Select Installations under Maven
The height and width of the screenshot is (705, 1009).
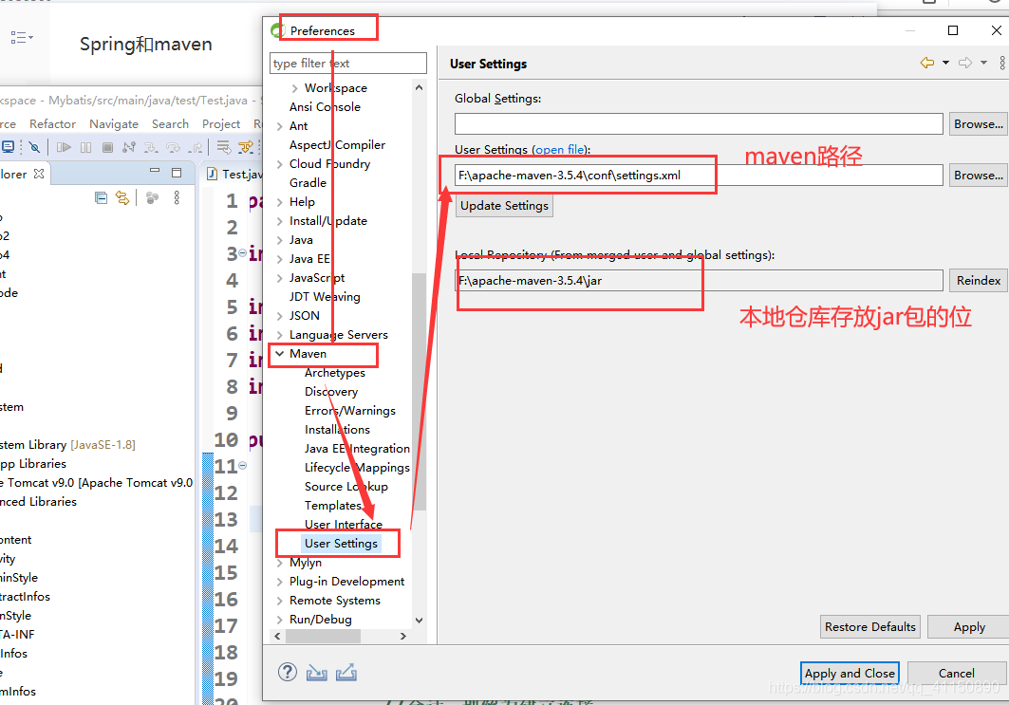(x=337, y=430)
